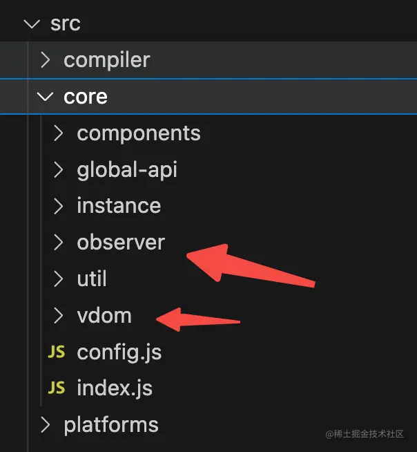Screen dimensions: 417x452
Task: Expand the compiler folder chevron
Action: click(46, 60)
